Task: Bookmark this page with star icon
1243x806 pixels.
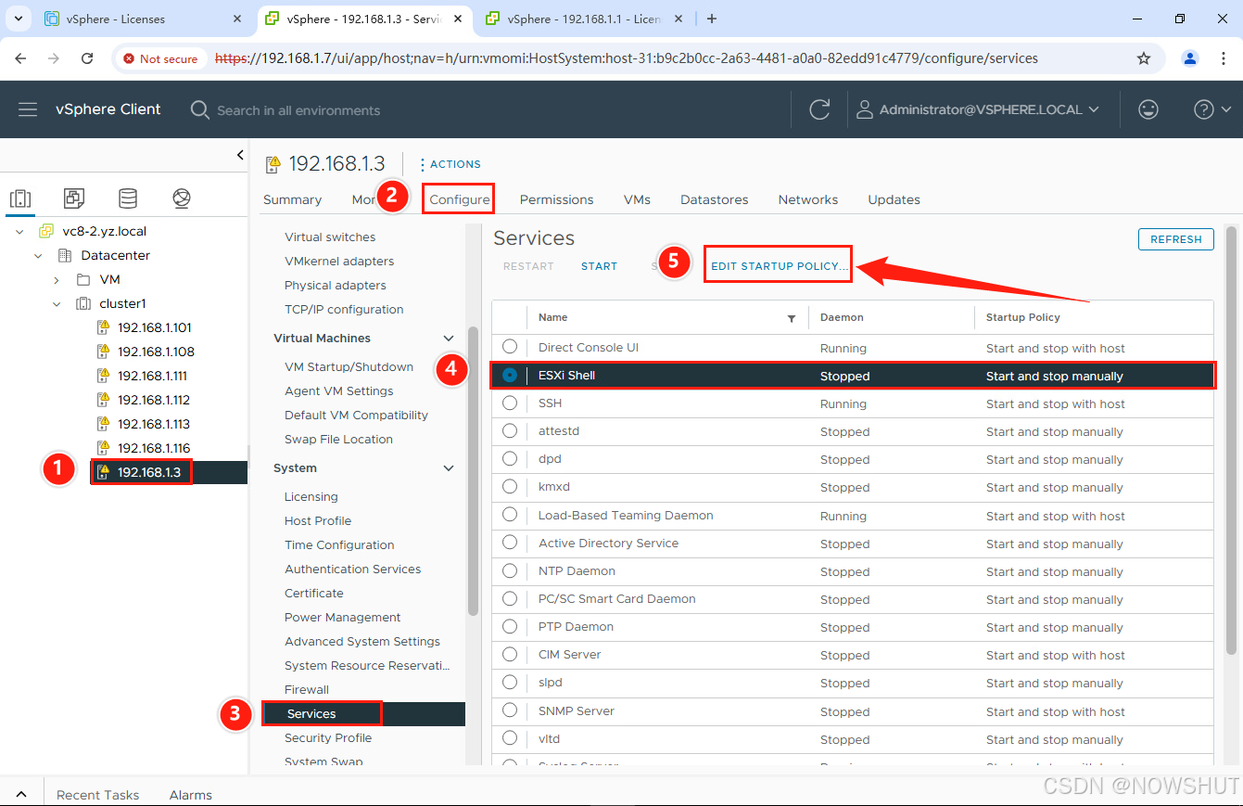Action: (x=1144, y=58)
